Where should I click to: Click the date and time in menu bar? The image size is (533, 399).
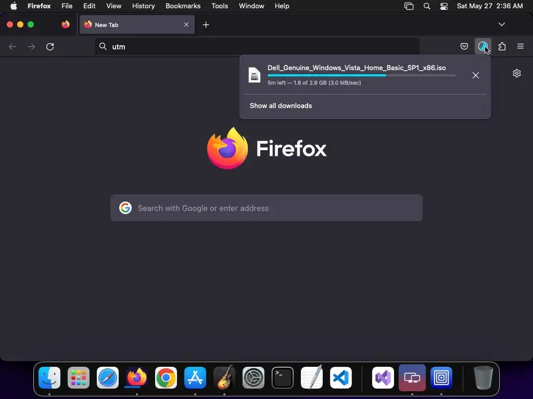490,6
